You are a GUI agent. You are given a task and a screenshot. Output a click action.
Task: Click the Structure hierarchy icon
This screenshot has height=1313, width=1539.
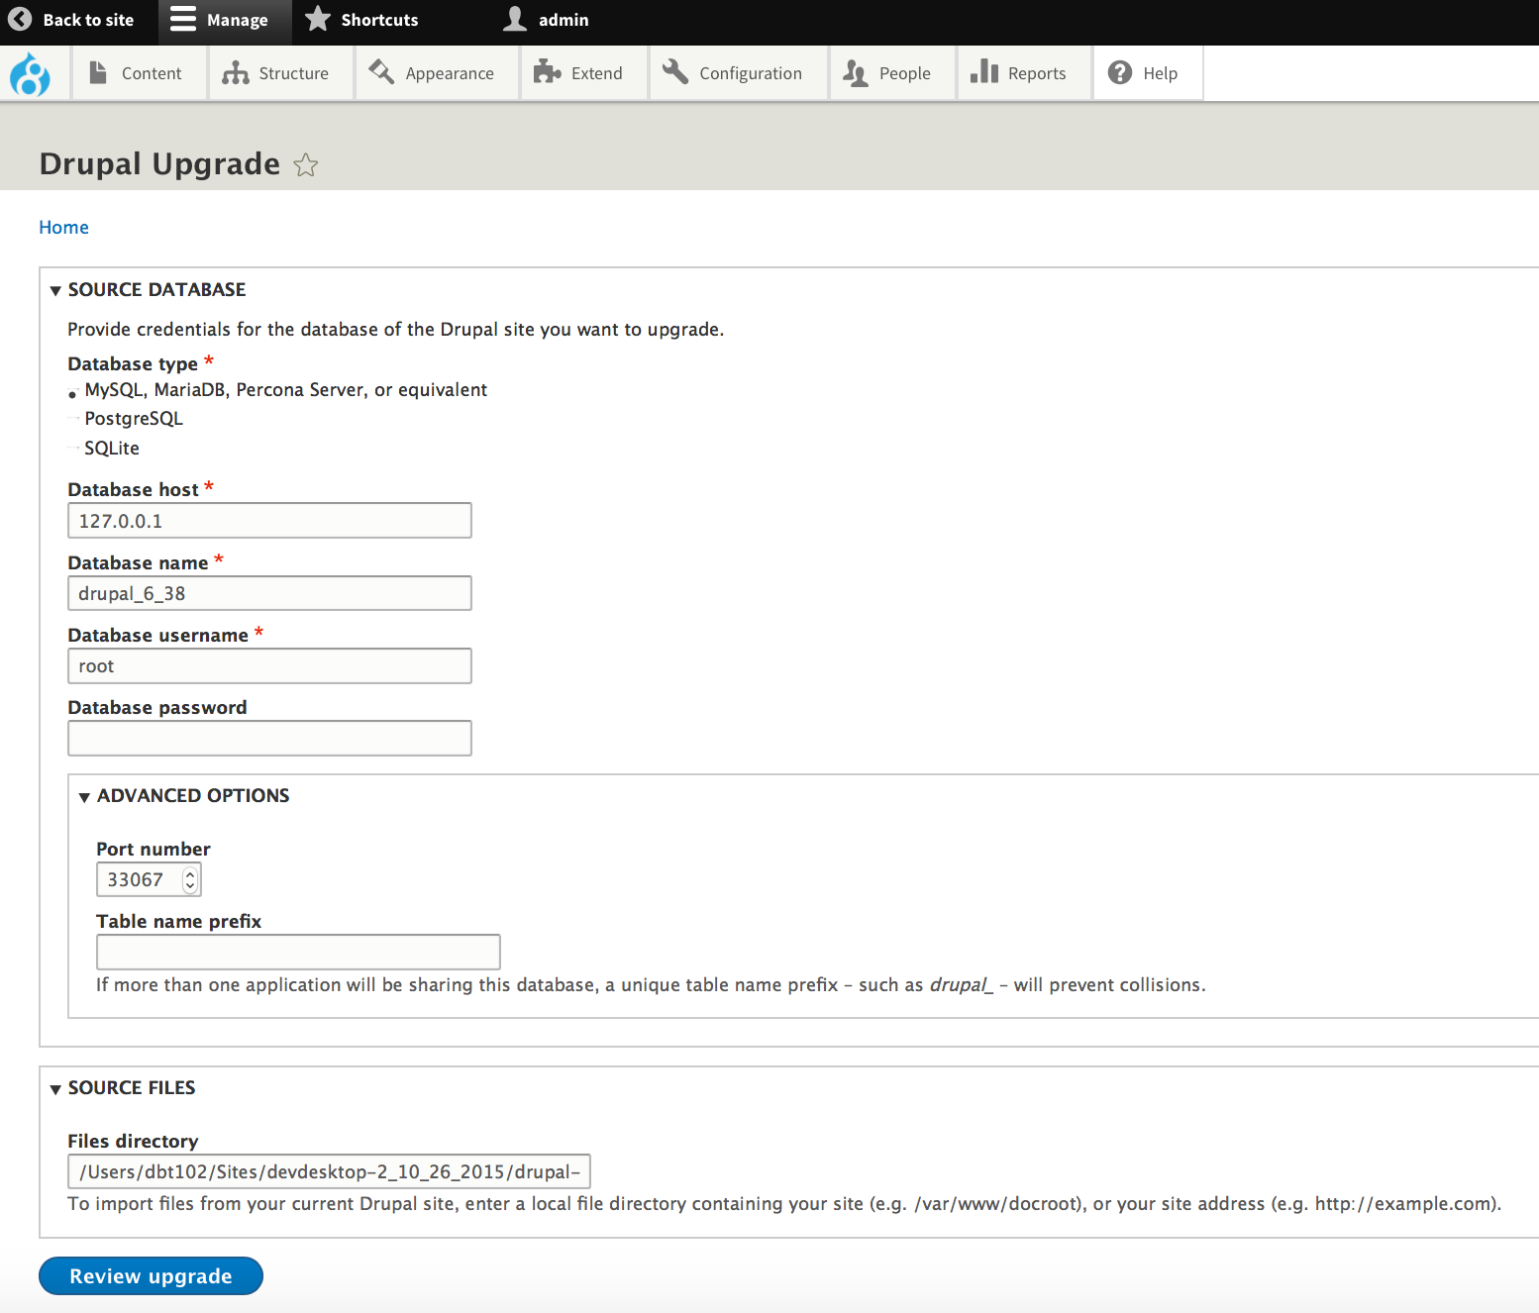click(x=236, y=72)
